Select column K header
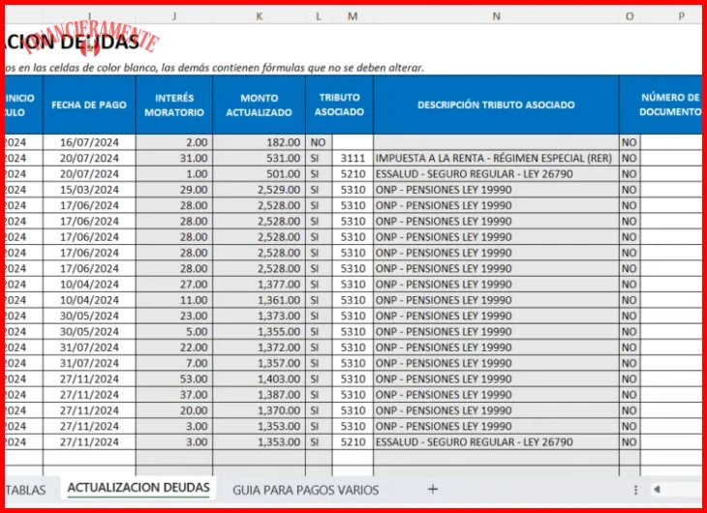The width and height of the screenshot is (707, 513). tap(259, 16)
